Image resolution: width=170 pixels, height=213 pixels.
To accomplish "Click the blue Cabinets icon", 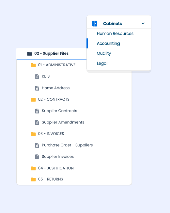I will pyautogui.click(x=95, y=24).
